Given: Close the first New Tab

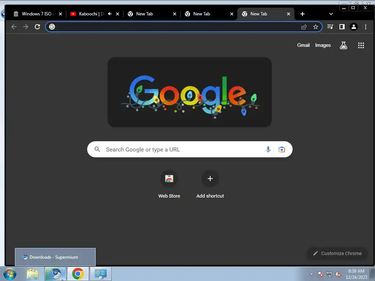Looking at the screenshot, I should click(175, 14).
